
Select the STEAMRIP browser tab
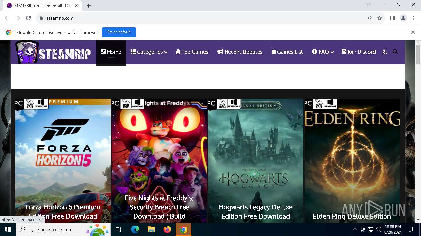click(x=42, y=6)
